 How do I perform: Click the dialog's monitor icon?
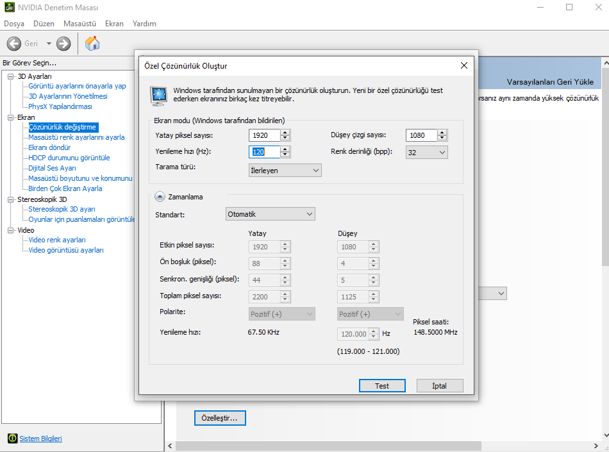[159, 96]
